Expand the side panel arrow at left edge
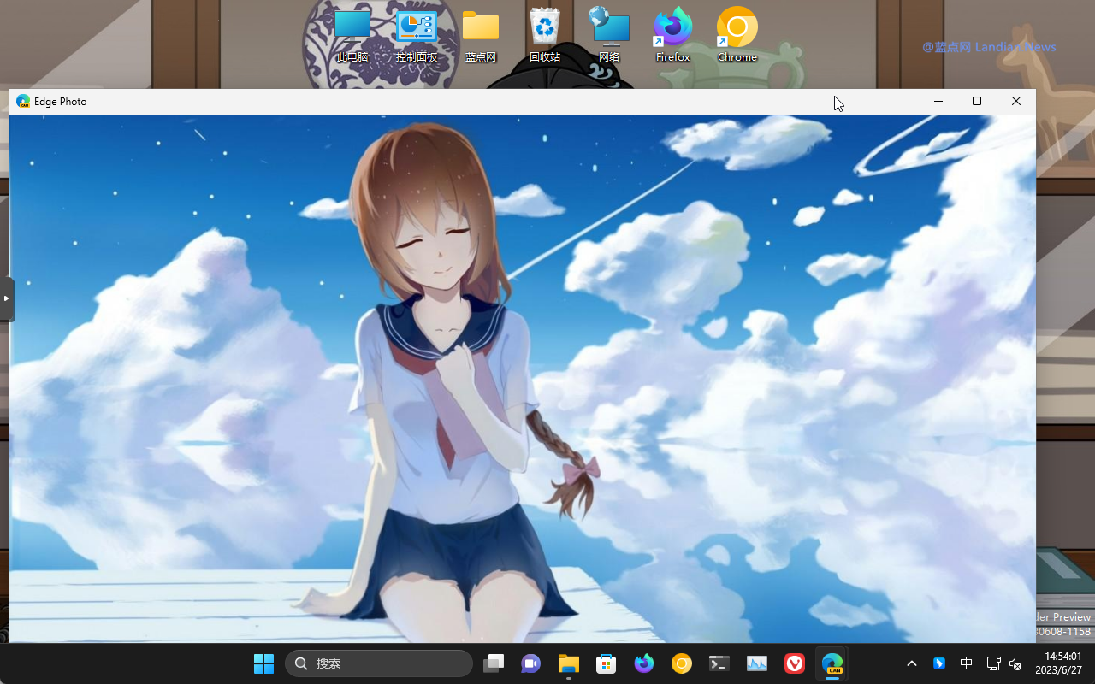 [7, 298]
